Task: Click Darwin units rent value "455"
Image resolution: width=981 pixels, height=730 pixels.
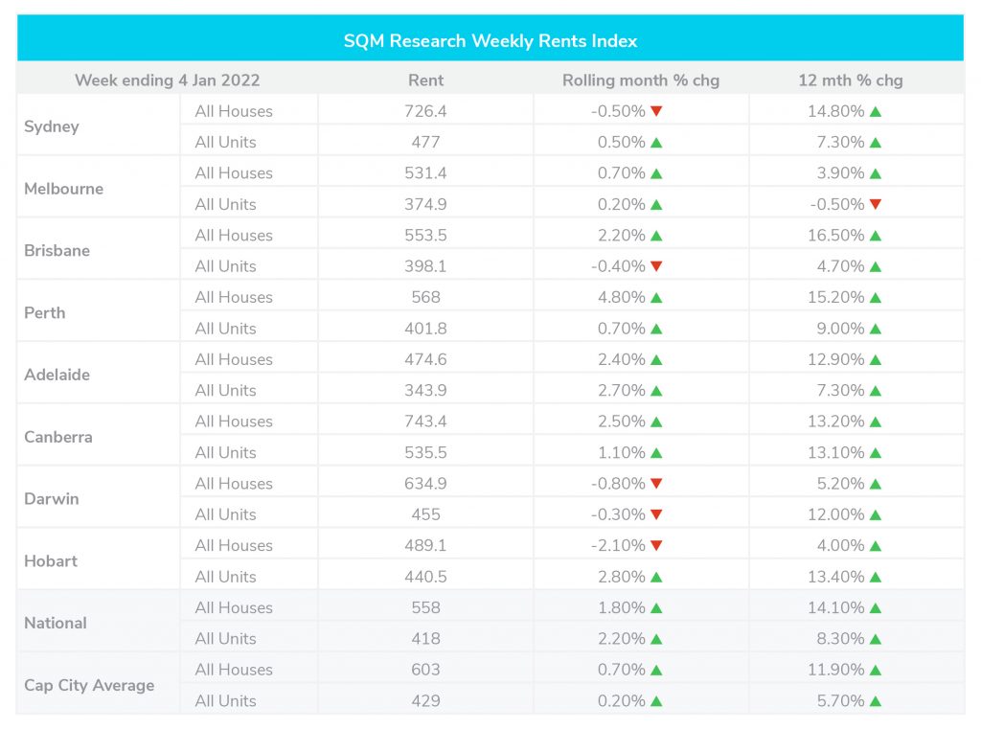Action: 425,514
